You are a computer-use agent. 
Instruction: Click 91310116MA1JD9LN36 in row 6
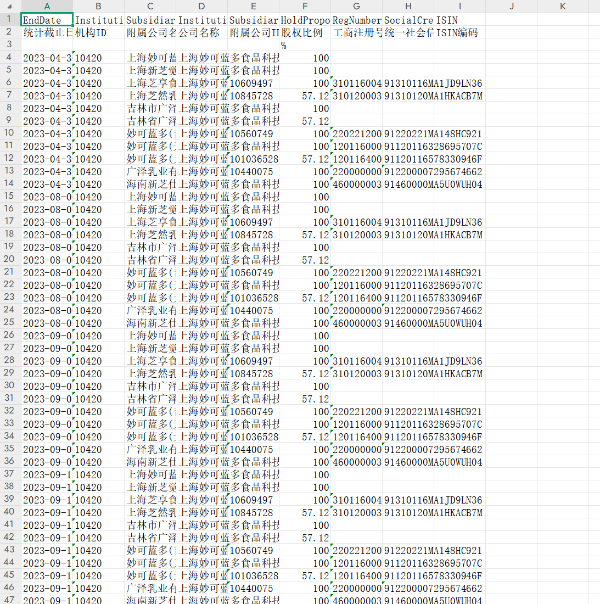click(433, 83)
